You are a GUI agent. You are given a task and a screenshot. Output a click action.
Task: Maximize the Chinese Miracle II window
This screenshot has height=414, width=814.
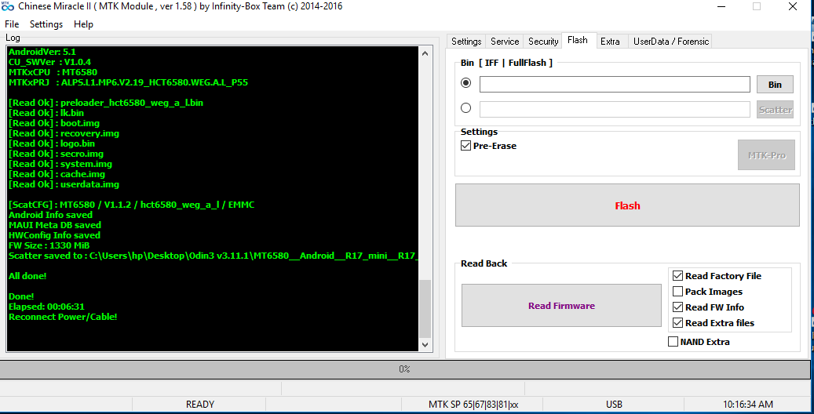coord(757,7)
